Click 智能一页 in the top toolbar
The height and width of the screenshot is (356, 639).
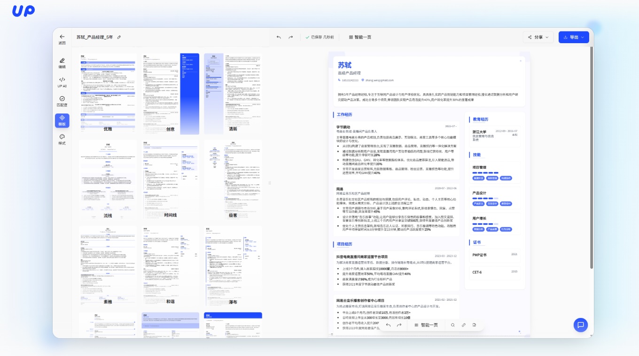coord(360,37)
